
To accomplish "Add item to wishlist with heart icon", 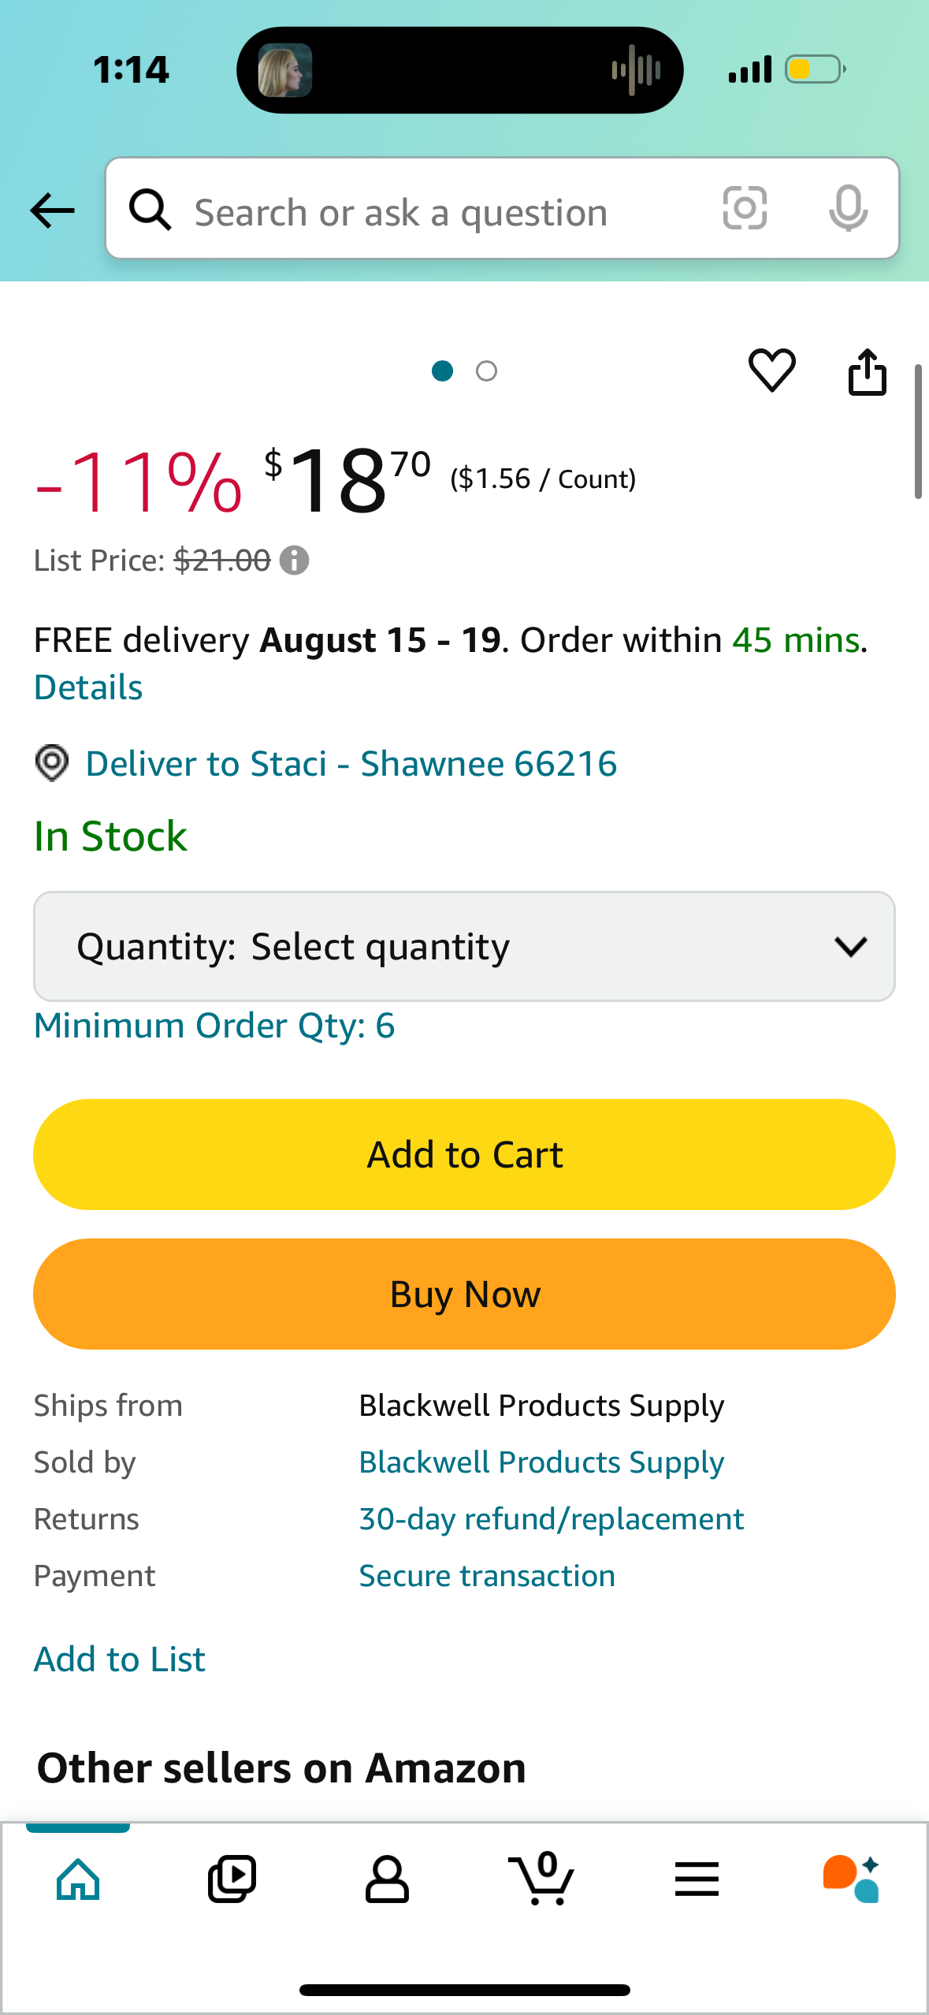I will click(x=771, y=370).
